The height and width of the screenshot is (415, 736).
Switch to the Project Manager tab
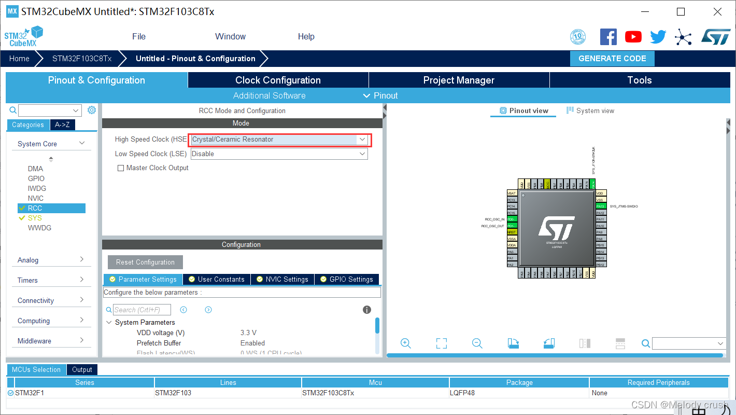[x=459, y=80]
